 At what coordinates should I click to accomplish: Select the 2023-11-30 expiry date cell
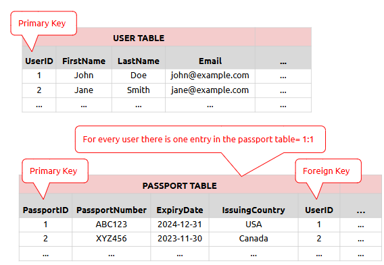tap(180, 239)
